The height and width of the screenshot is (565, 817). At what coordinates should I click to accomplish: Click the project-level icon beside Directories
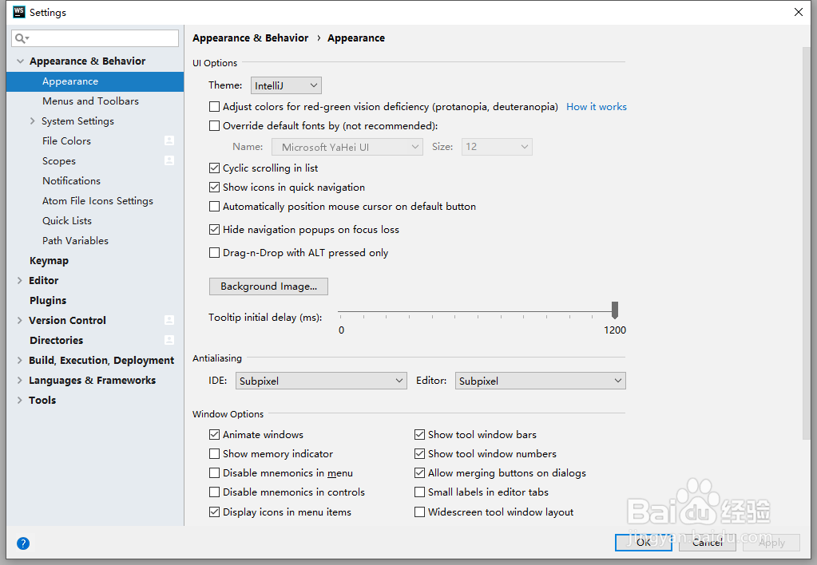tap(169, 340)
